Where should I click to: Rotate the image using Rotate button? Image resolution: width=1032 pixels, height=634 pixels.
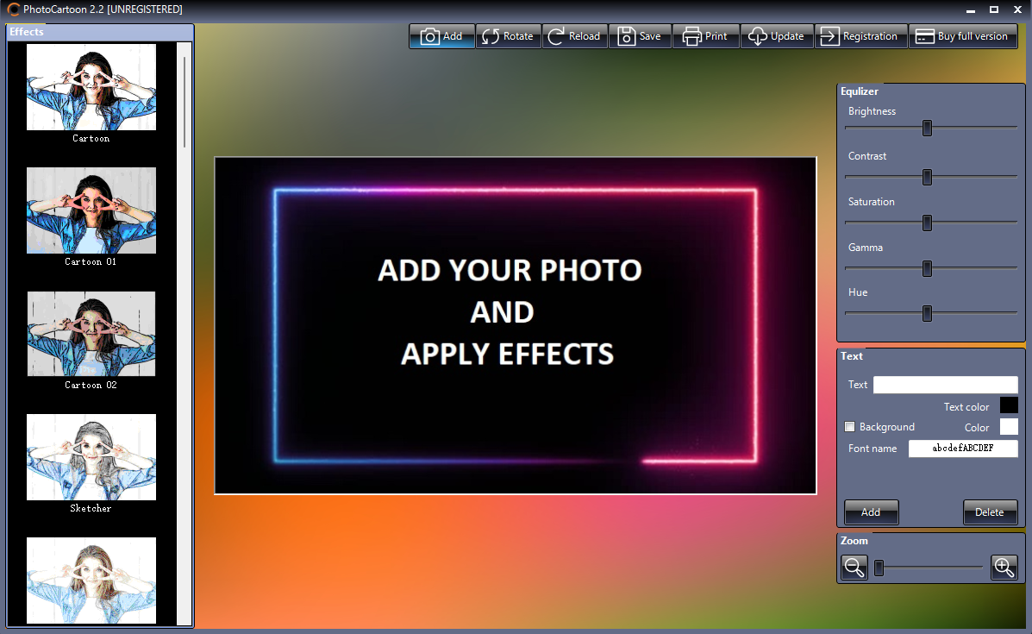(x=508, y=36)
